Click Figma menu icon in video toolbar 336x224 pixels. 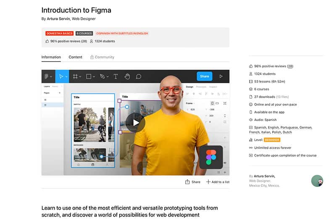tap(46, 76)
